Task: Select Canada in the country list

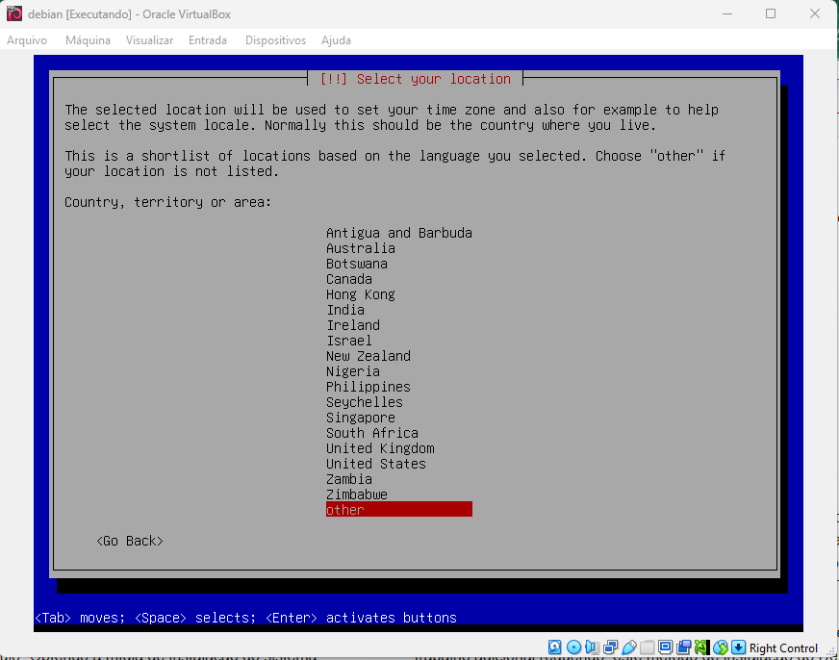Action: [349, 279]
